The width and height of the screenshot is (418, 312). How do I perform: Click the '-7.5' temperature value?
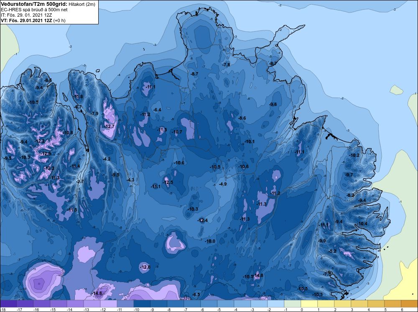327,274
